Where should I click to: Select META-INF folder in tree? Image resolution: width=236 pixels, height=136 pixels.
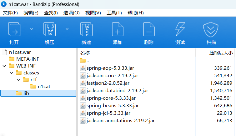(28, 59)
